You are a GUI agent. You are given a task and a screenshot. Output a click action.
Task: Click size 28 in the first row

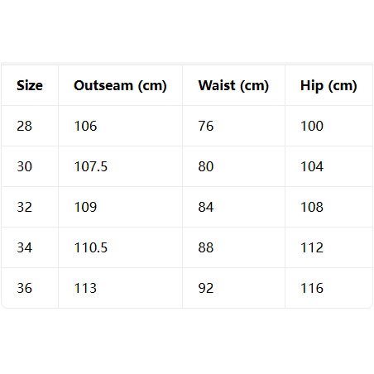25,126
